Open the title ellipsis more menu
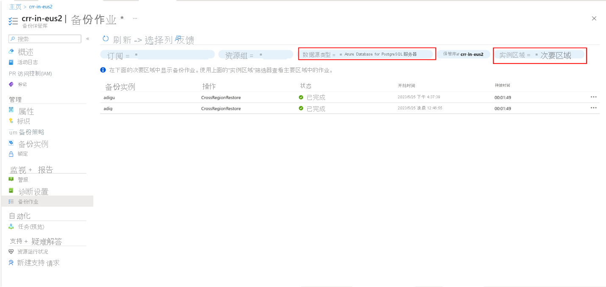 coord(135,18)
